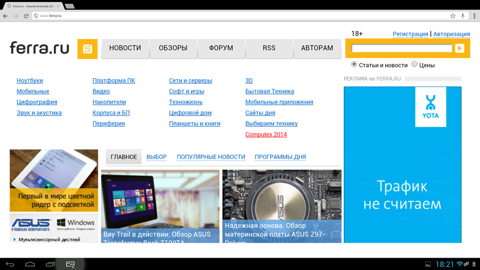Open the 'Регистрация' link

click(410, 34)
